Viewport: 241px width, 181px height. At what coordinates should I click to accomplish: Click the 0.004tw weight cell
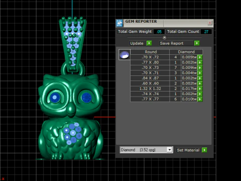pos(189,73)
